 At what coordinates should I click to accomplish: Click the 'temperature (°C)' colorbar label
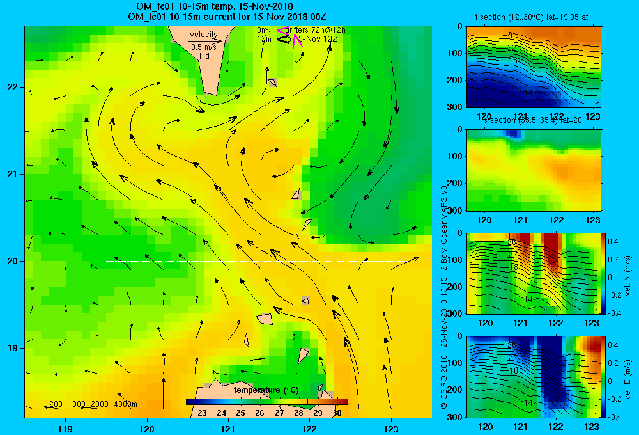point(266,390)
